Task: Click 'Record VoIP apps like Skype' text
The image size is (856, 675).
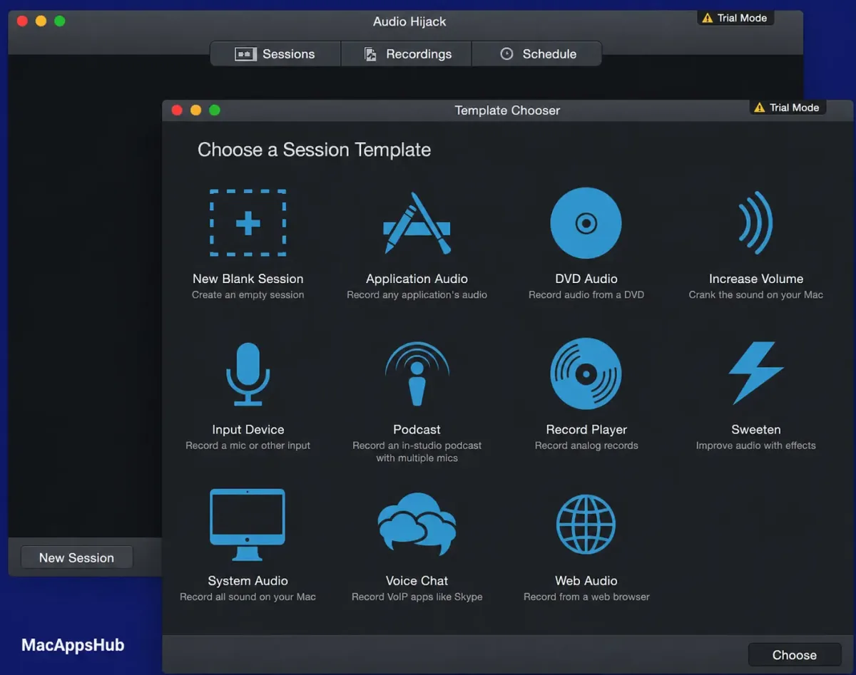Action: (x=417, y=597)
